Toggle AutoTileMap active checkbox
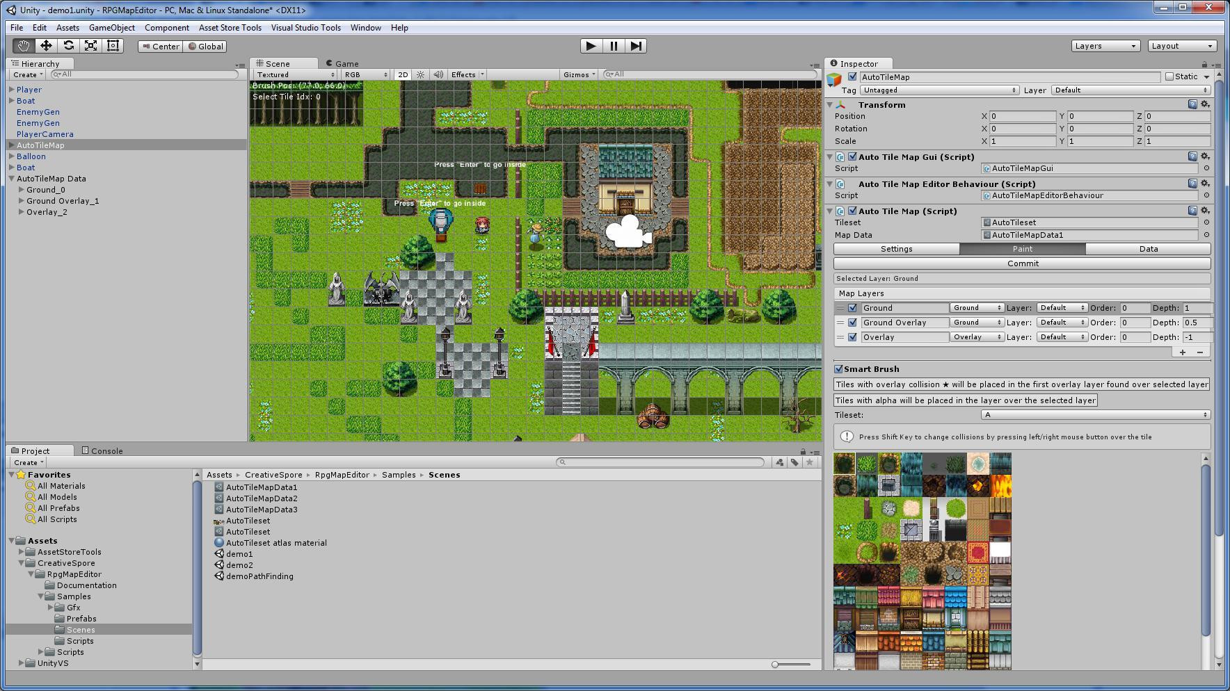The width and height of the screenshot is (1230, 691). tap(852, 76)
